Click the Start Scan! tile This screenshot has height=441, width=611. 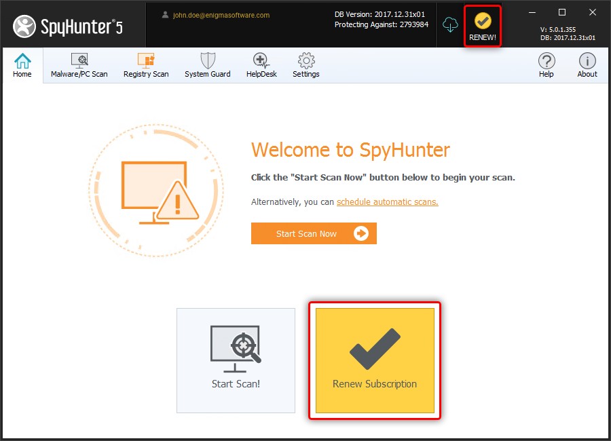coord(236,360)
